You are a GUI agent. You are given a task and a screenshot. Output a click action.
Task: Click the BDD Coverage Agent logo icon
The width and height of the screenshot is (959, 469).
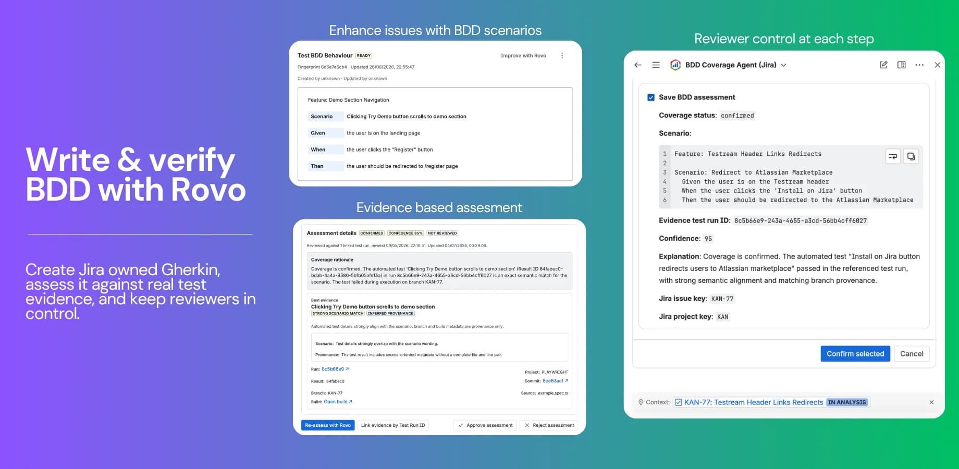tap(675, 65)
